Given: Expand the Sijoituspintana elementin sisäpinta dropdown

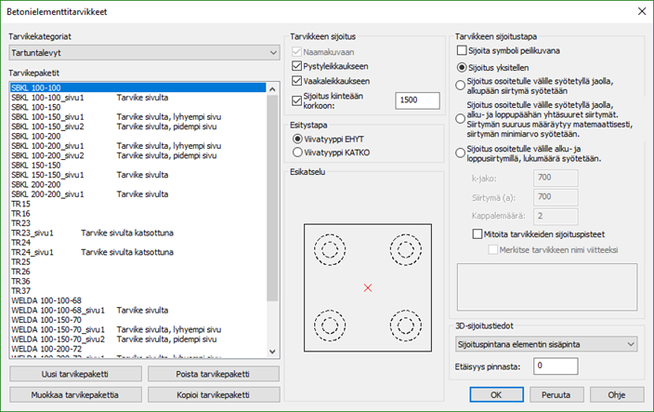Looking at the screenshot, I should tap(546, 345).
